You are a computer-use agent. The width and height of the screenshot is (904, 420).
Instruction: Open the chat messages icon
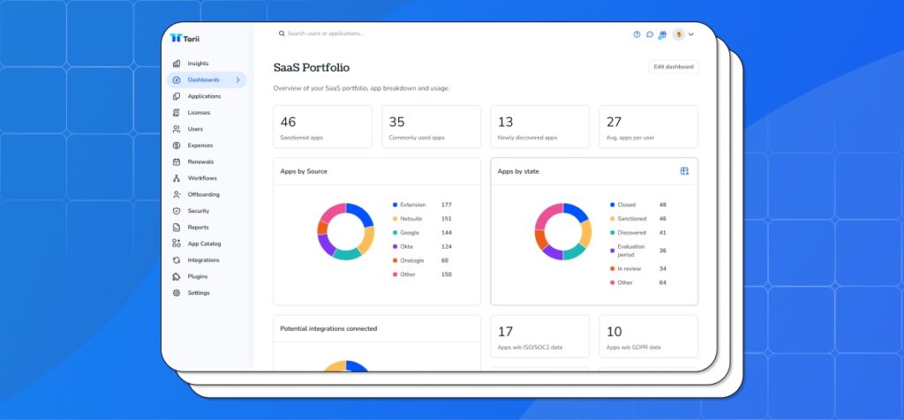650,34
